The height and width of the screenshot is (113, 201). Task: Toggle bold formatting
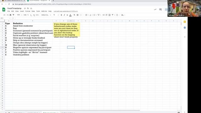(x=62, y=15)
